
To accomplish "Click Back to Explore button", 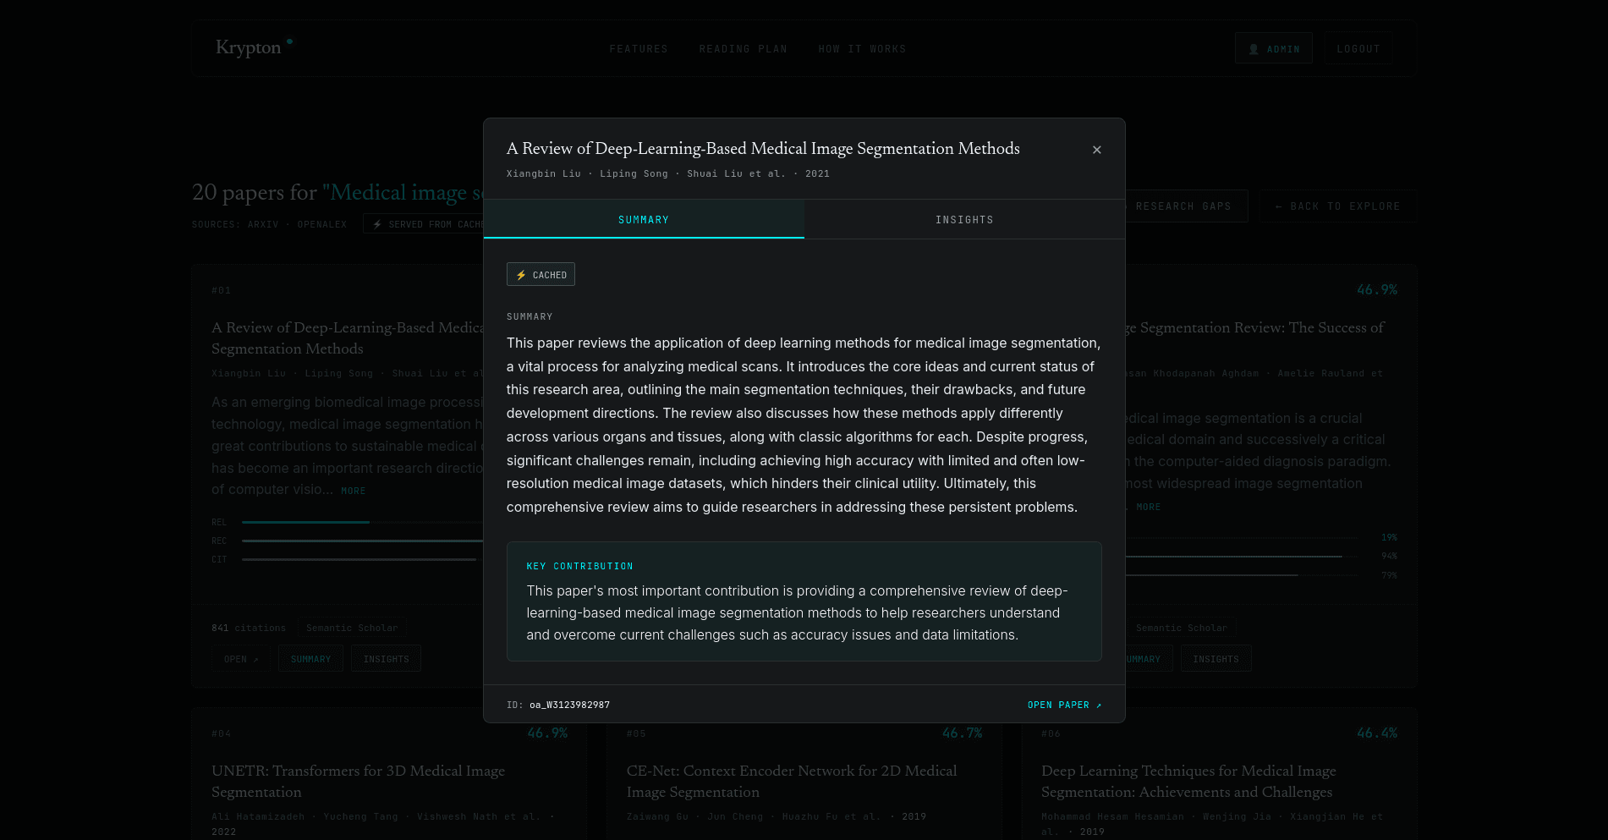I will (x=1337, y=206).
